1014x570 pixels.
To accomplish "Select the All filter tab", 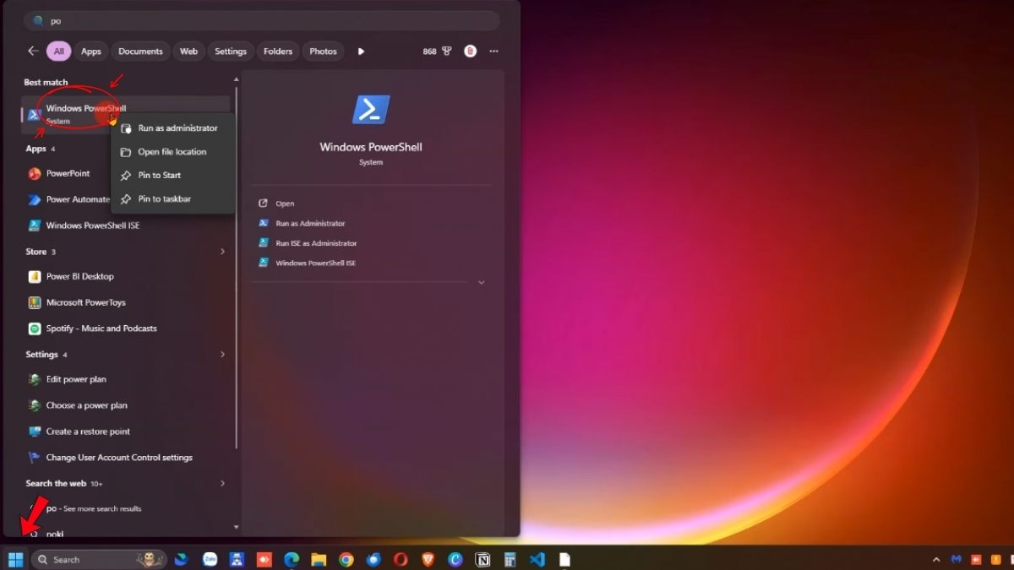I will [58, 51].
